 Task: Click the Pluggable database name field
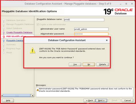[84, 20]
